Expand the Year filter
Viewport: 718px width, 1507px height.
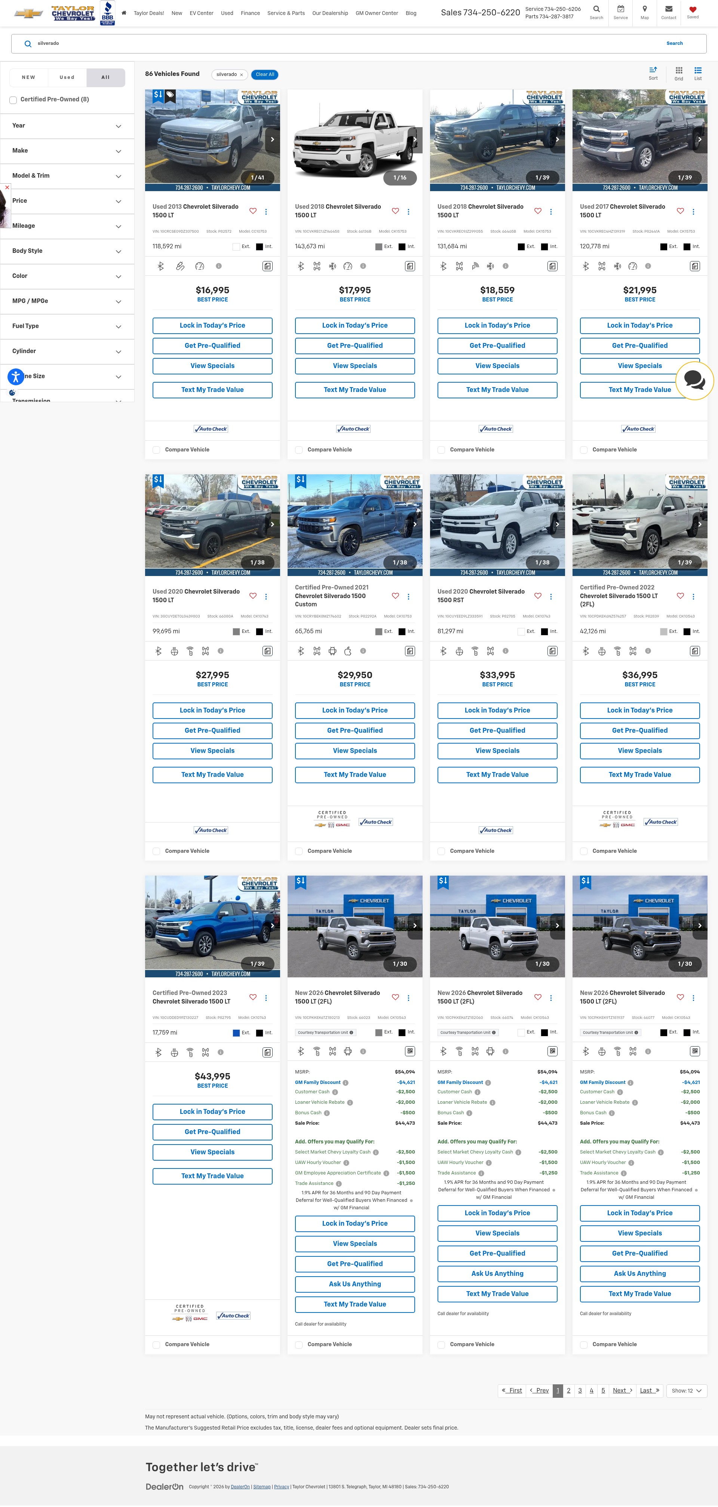click(x=67, y=126)
